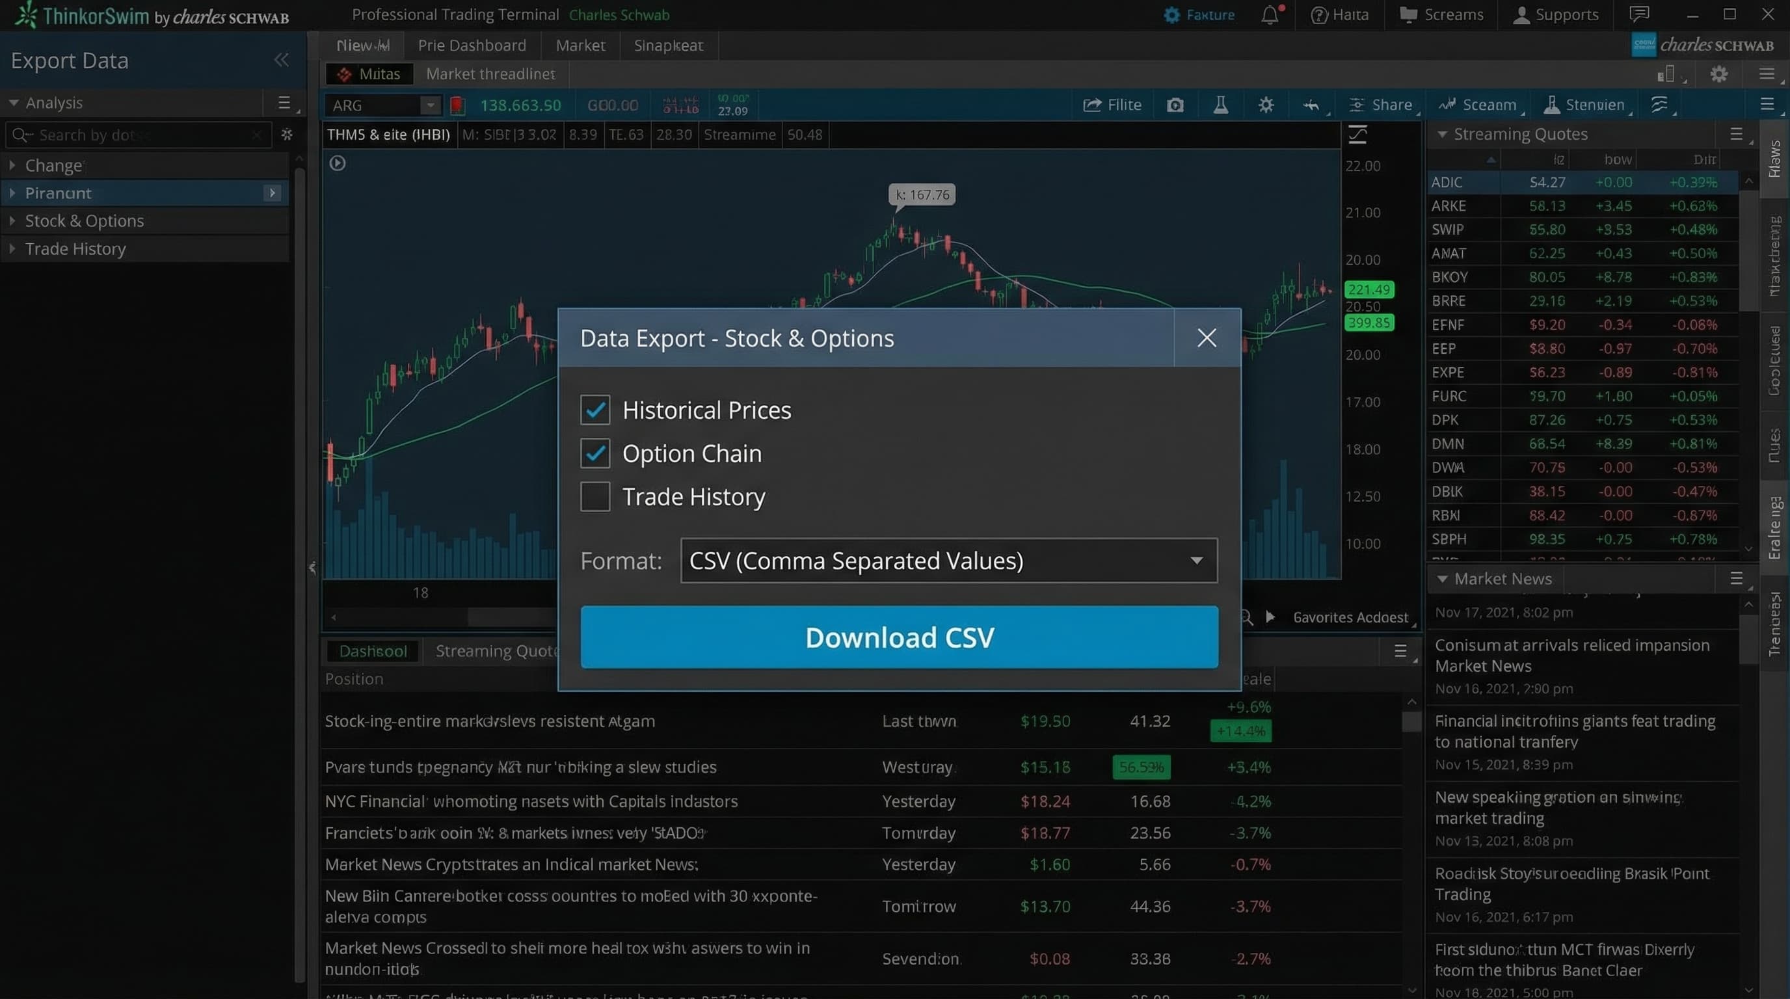Viewport: 1790px width, 999px height.
Task: Select the Dashsool tab below the chart
Action: pyautogui.click(x=373, y=651)
